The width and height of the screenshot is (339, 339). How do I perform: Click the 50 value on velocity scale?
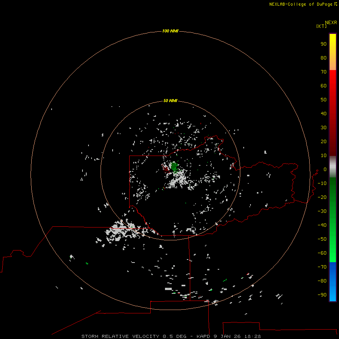[x=324, y=100]
